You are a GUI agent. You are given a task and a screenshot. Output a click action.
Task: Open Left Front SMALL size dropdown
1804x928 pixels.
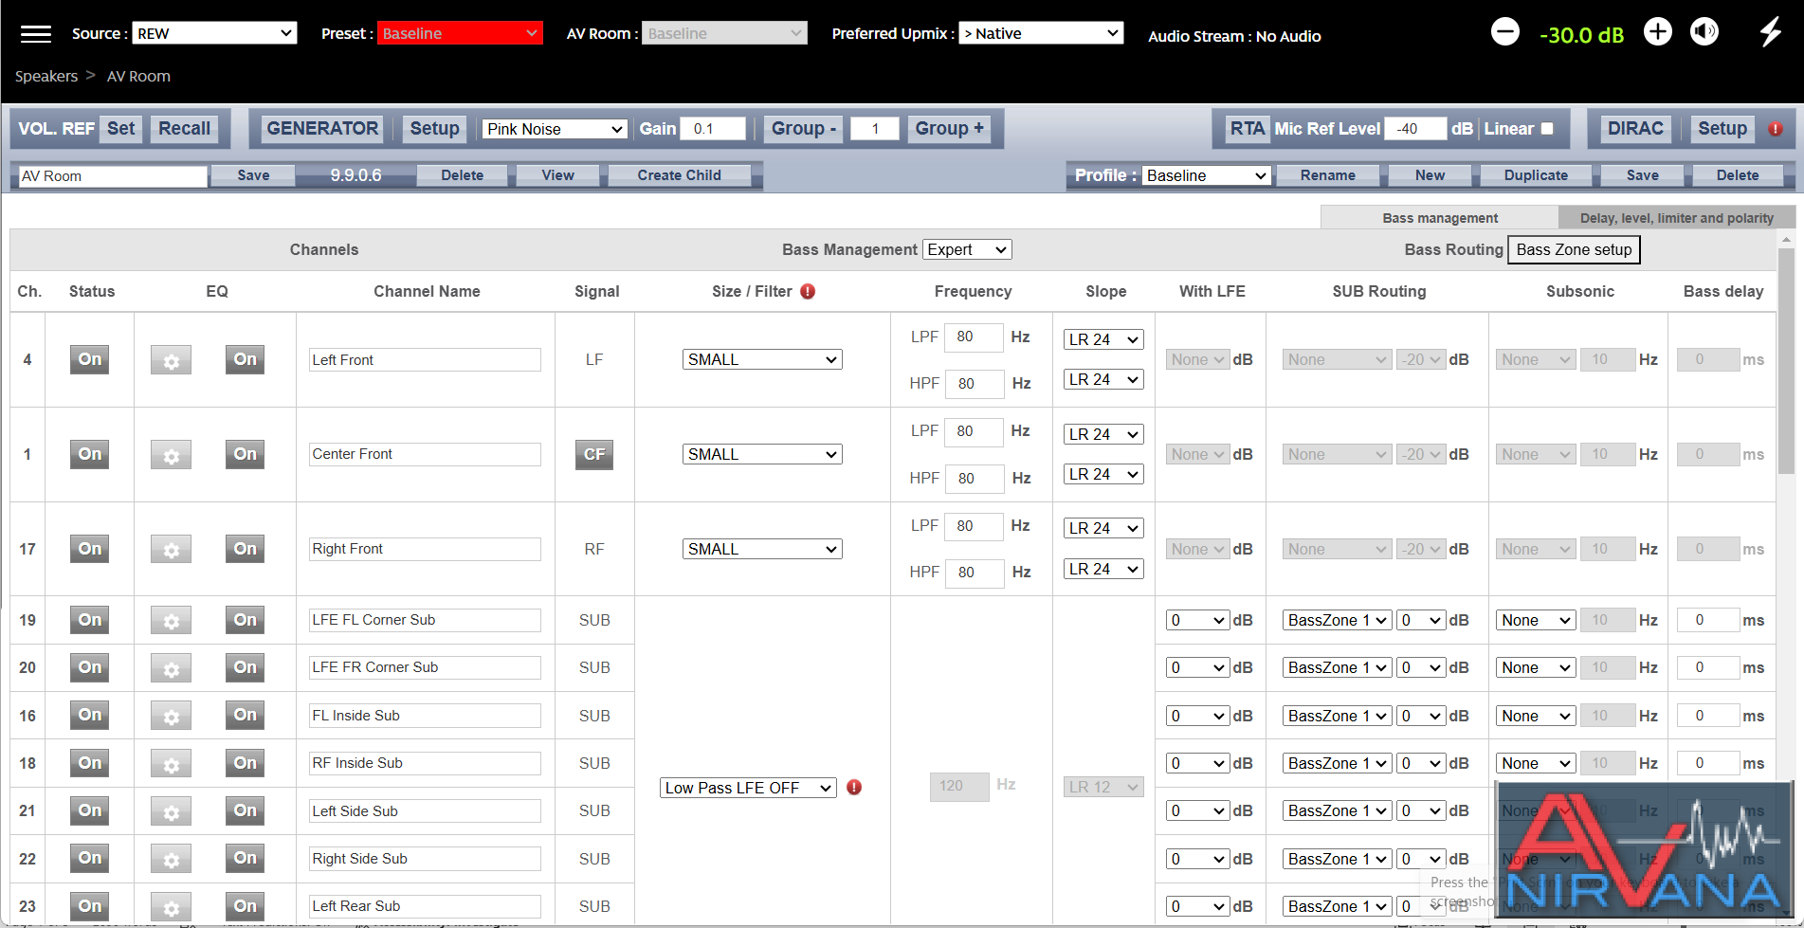(762, 359)
